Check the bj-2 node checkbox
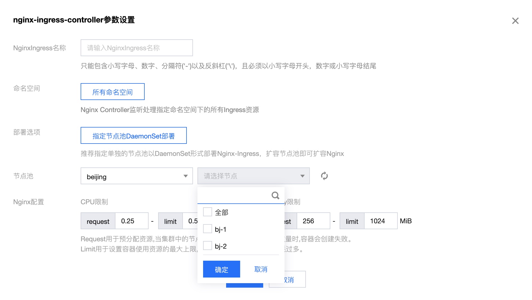This screenshot has height=300, width=532. pyautogui.click(x=207, y=246)
